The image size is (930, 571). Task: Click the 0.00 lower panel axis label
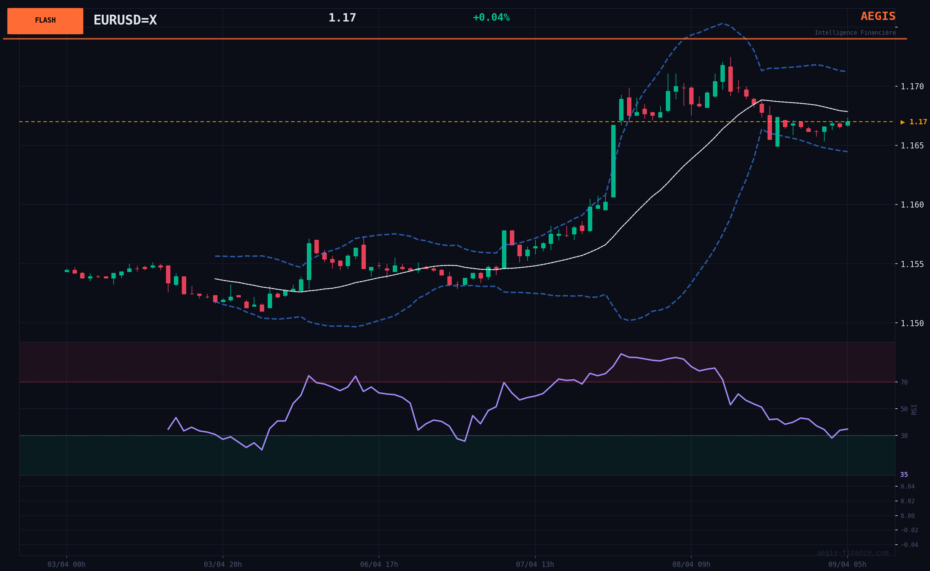[907, 516]
